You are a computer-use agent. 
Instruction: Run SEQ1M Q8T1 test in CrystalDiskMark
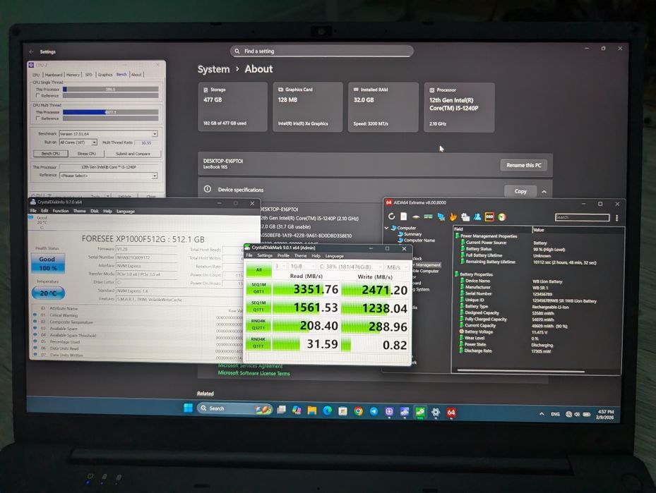click(258, 288)
